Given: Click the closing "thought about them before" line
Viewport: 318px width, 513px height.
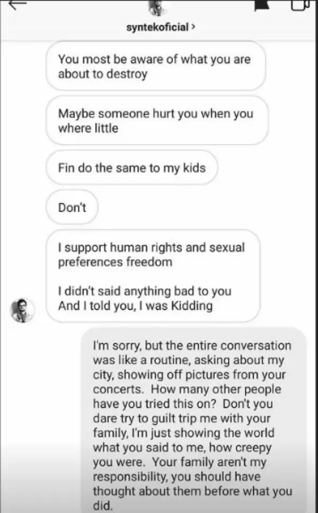Looking at the screenshot, I should [192, 492].
